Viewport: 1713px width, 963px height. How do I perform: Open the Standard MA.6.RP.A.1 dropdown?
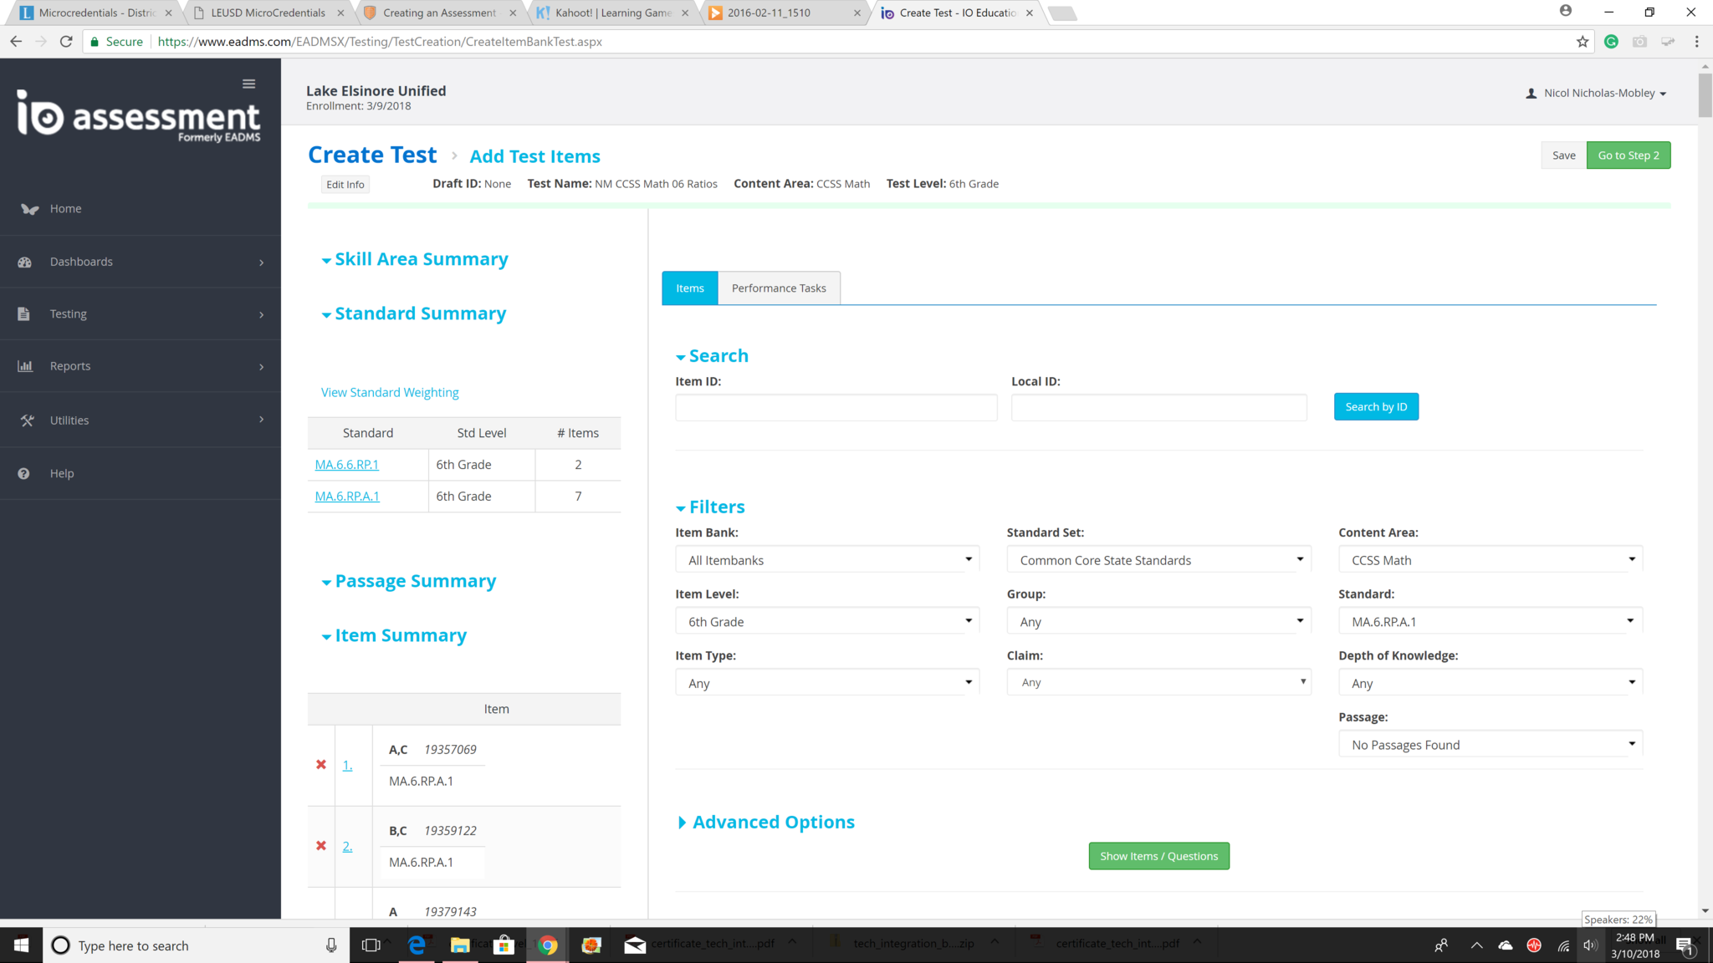pyautogui.click(x=1490, y=622)
